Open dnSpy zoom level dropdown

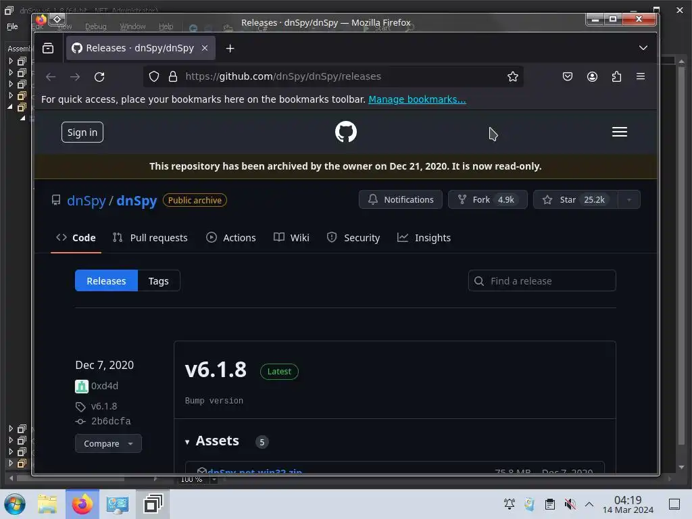[x=214, y=480]
